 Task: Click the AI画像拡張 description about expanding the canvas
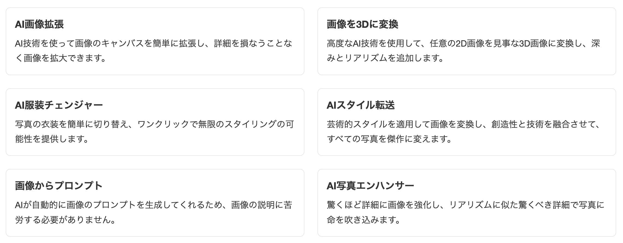coord(154,51)
